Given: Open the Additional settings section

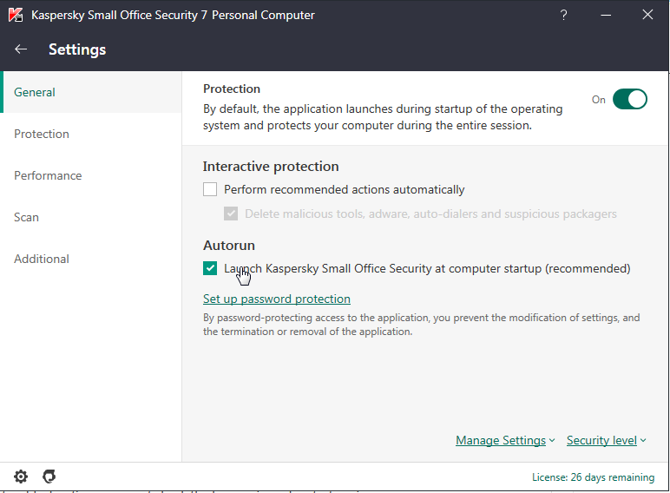Looking at the screenshot, I should [x=42, y=259].
